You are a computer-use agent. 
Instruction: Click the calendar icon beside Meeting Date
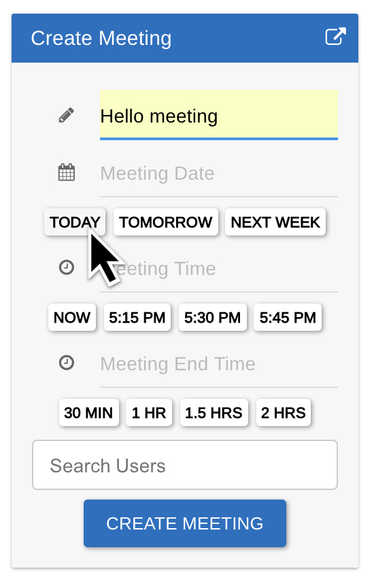pyautogui.click(x=67, y=172)
